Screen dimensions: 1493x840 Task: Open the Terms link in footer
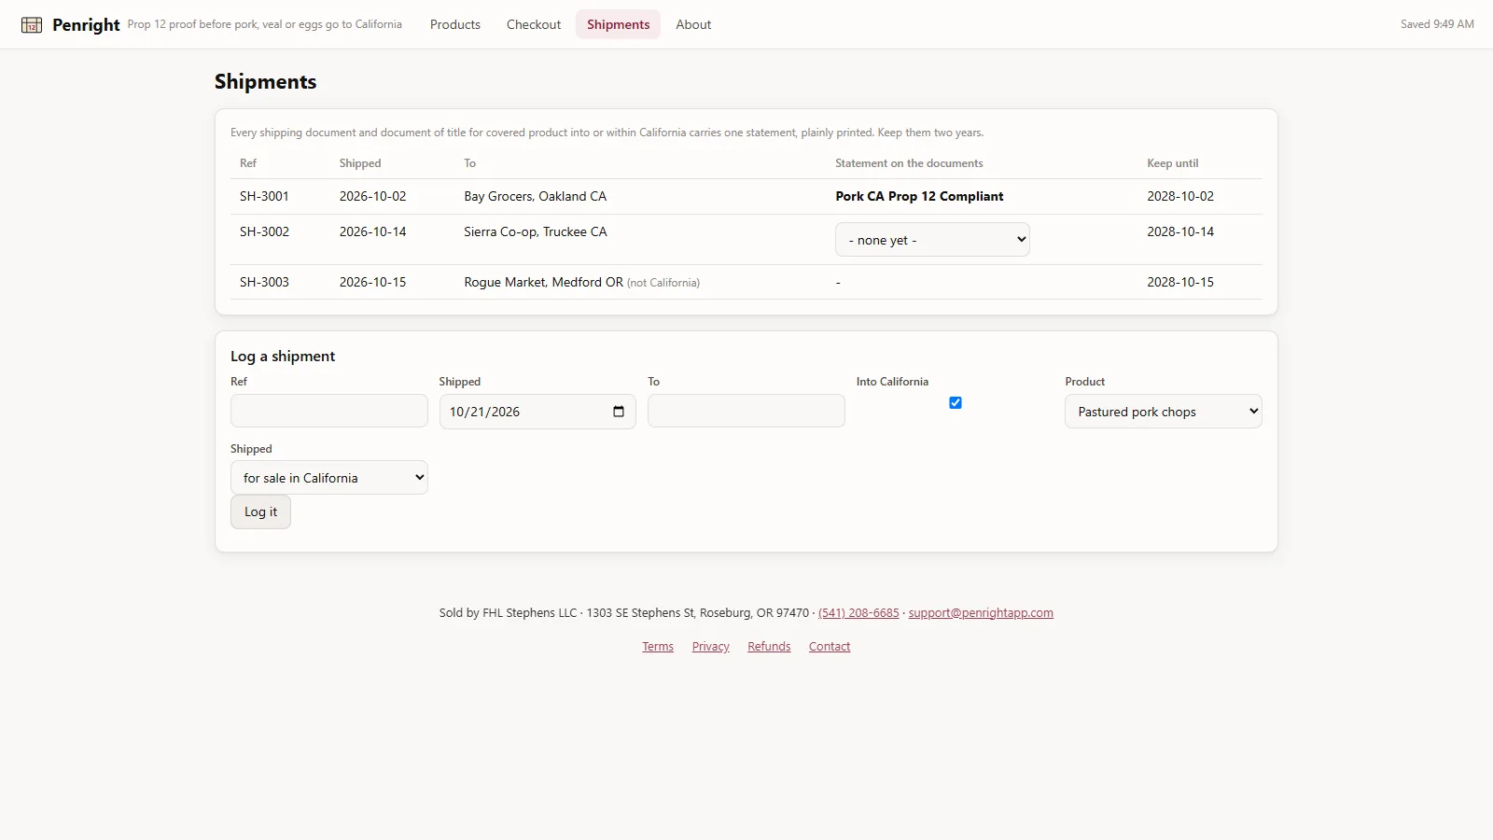(x=658, y=647)
